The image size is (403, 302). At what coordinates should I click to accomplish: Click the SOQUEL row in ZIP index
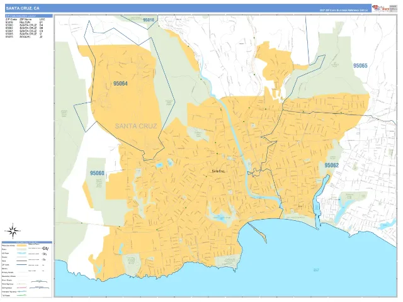(25, 36)
